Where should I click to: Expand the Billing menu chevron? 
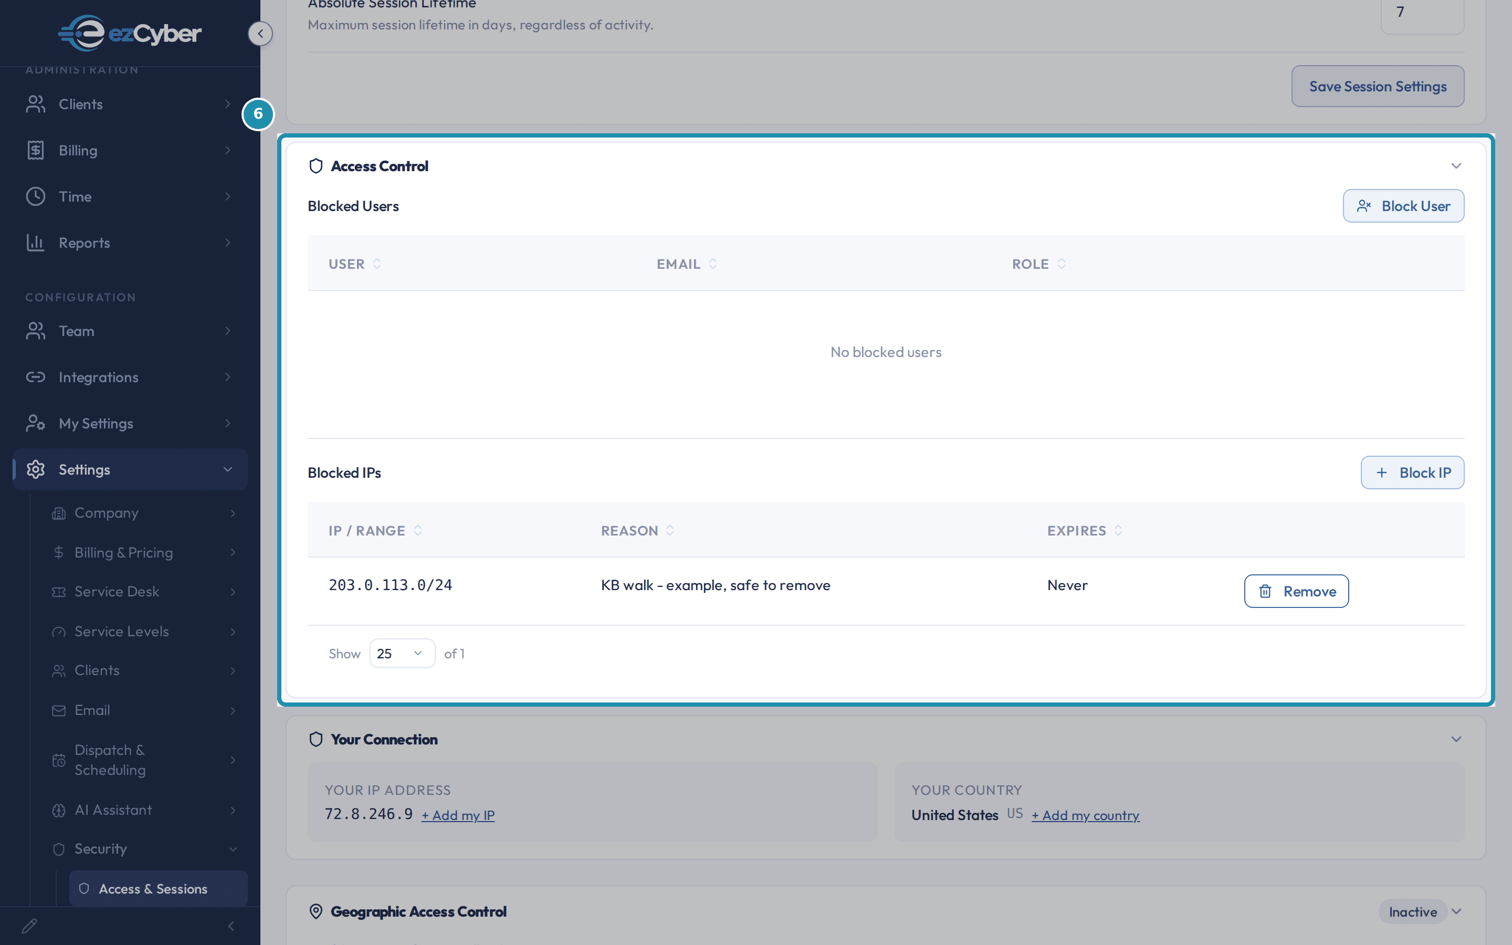227,150
